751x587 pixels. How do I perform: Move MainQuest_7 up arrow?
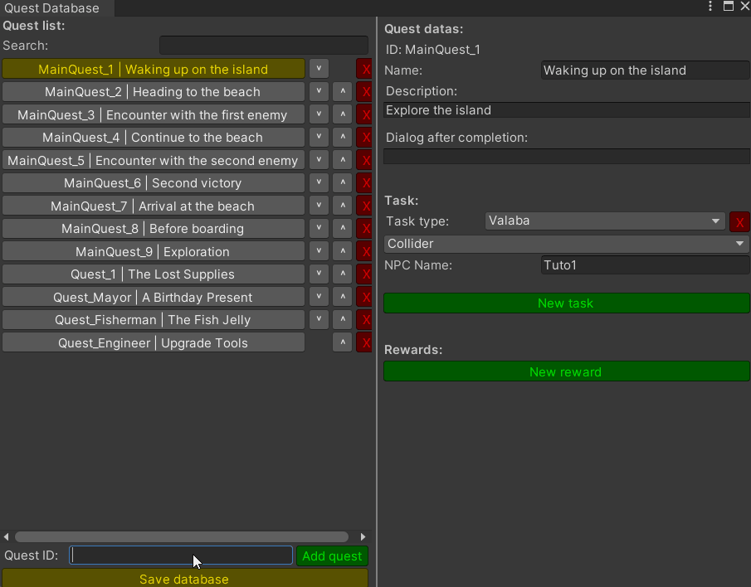(343, 206)
